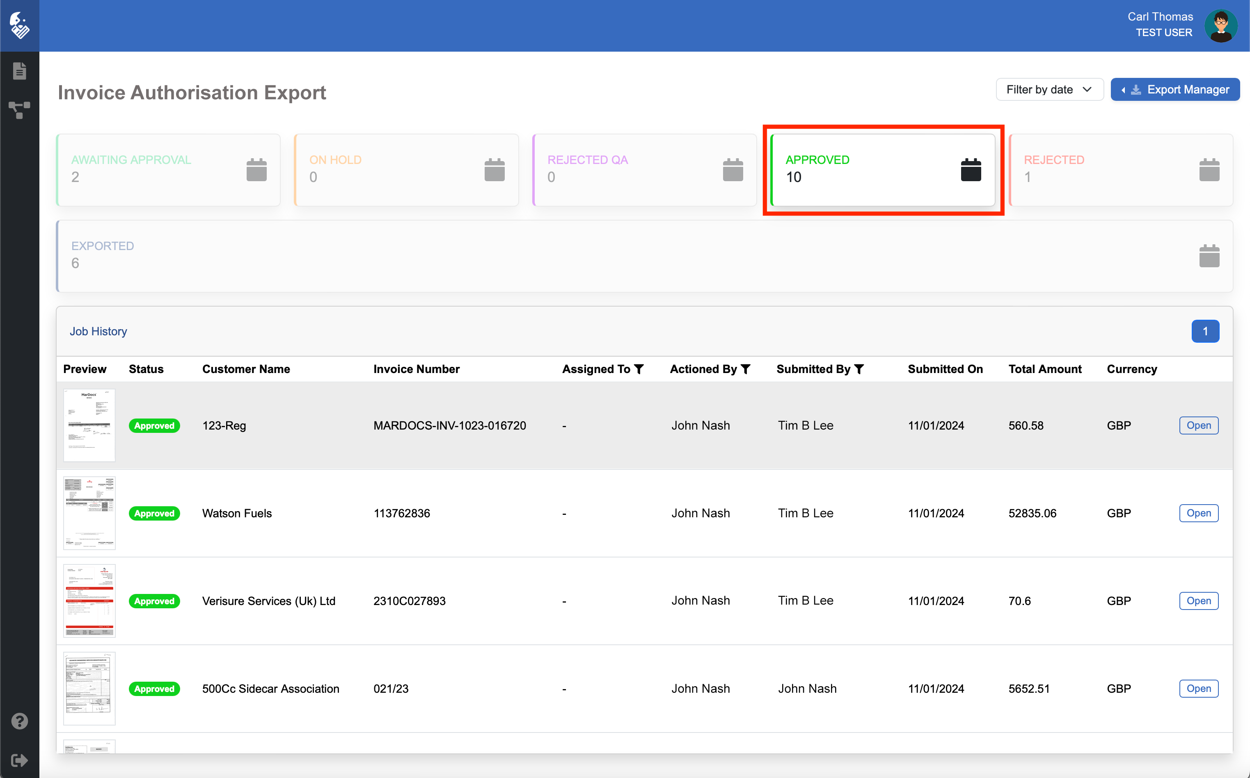Click the Export Manager button

1175,89
